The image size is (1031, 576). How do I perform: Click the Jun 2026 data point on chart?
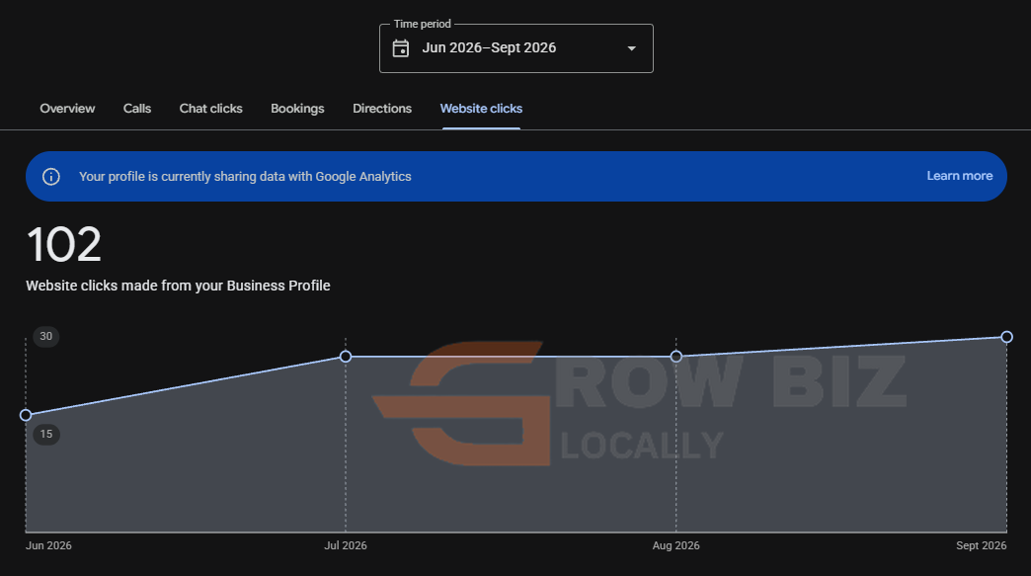[26, 415]
